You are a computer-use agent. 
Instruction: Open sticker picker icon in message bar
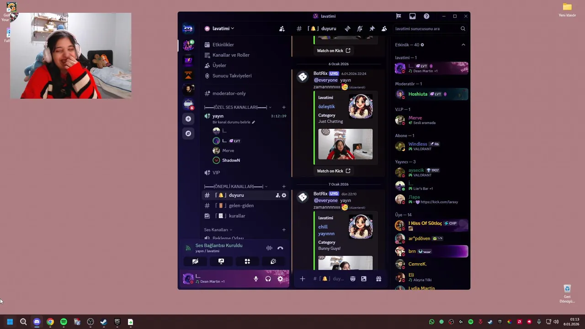point(353,279)
